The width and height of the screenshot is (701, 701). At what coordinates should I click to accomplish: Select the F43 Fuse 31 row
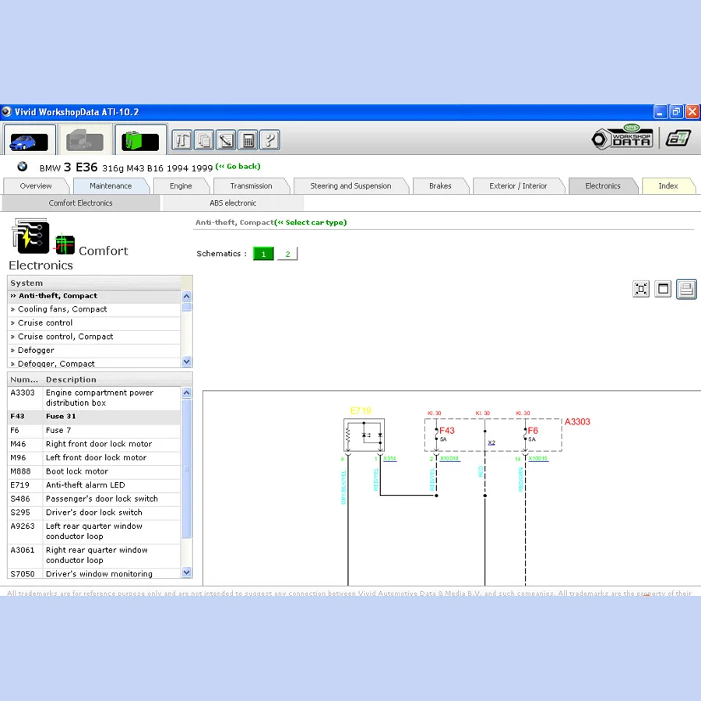94,417
